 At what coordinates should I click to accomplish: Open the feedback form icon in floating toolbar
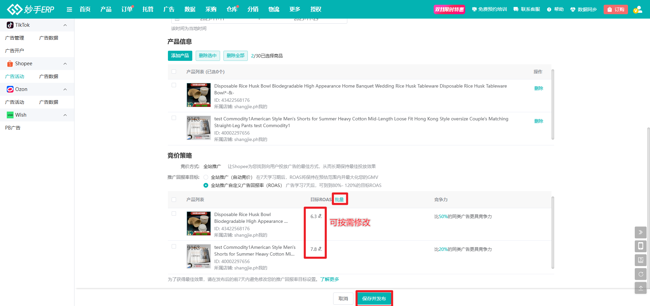coord(641,260)
